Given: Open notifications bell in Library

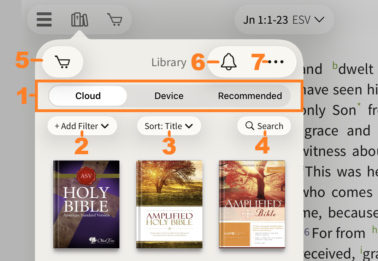Looking at the screenshot, I should (x=229, y=62).
